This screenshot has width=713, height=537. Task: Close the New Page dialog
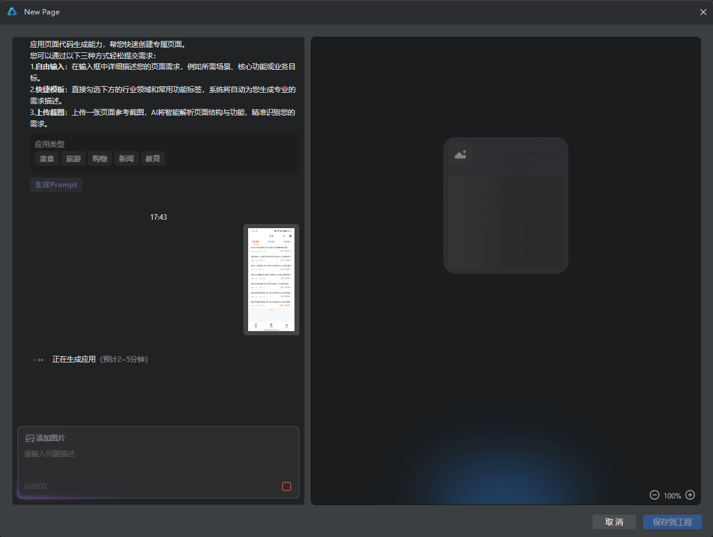[x=703, y=12]
